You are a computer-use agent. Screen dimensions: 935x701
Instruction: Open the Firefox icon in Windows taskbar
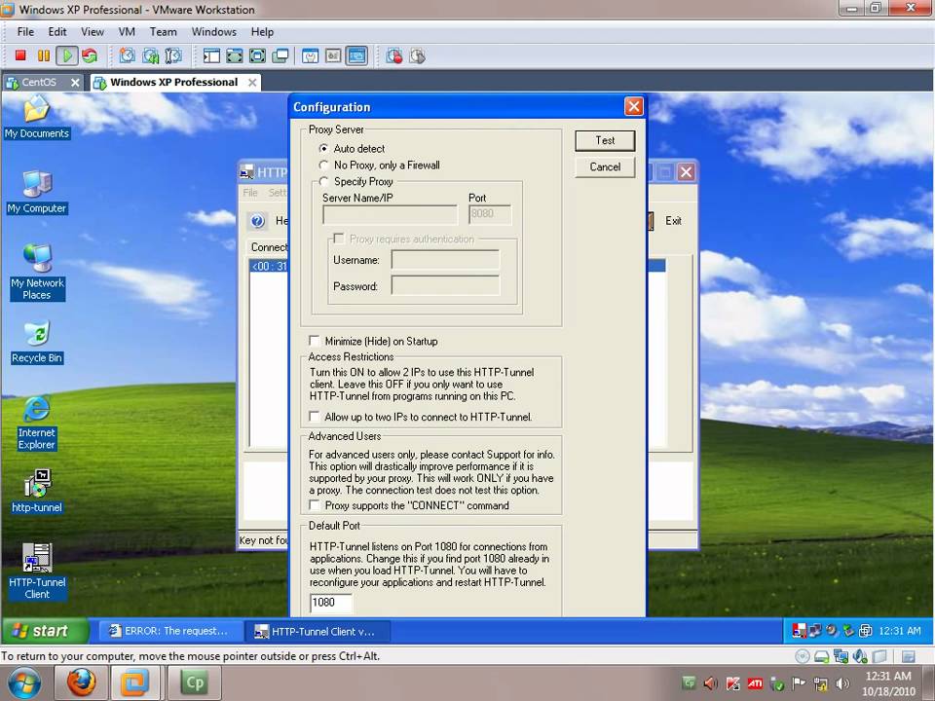tap(82, 683)
